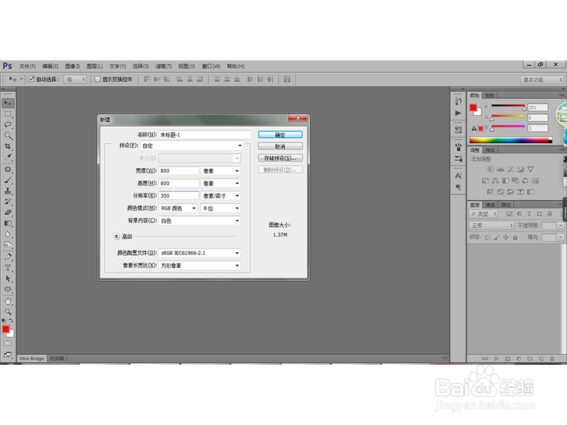Open the Actions play-arrow panel icon
This screenshot has height=425, width=567.
pos(458,113)
